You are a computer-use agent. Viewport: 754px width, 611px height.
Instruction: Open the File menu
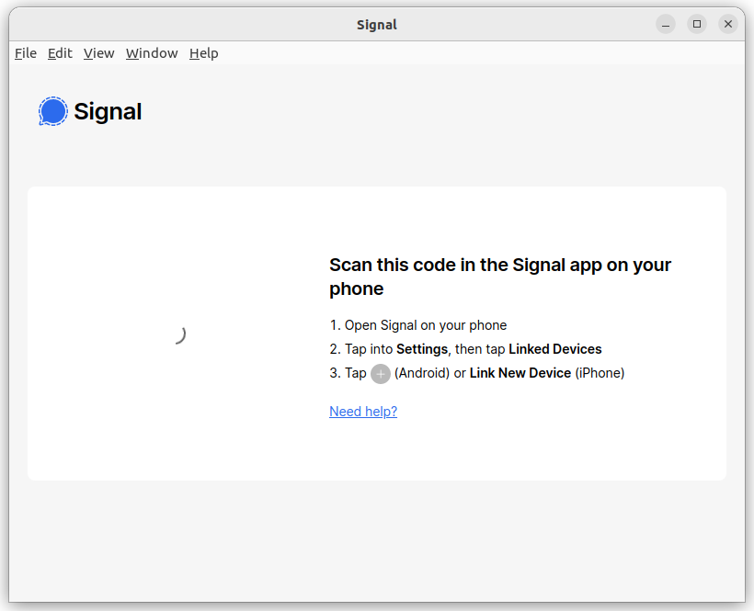coord(25,53)
